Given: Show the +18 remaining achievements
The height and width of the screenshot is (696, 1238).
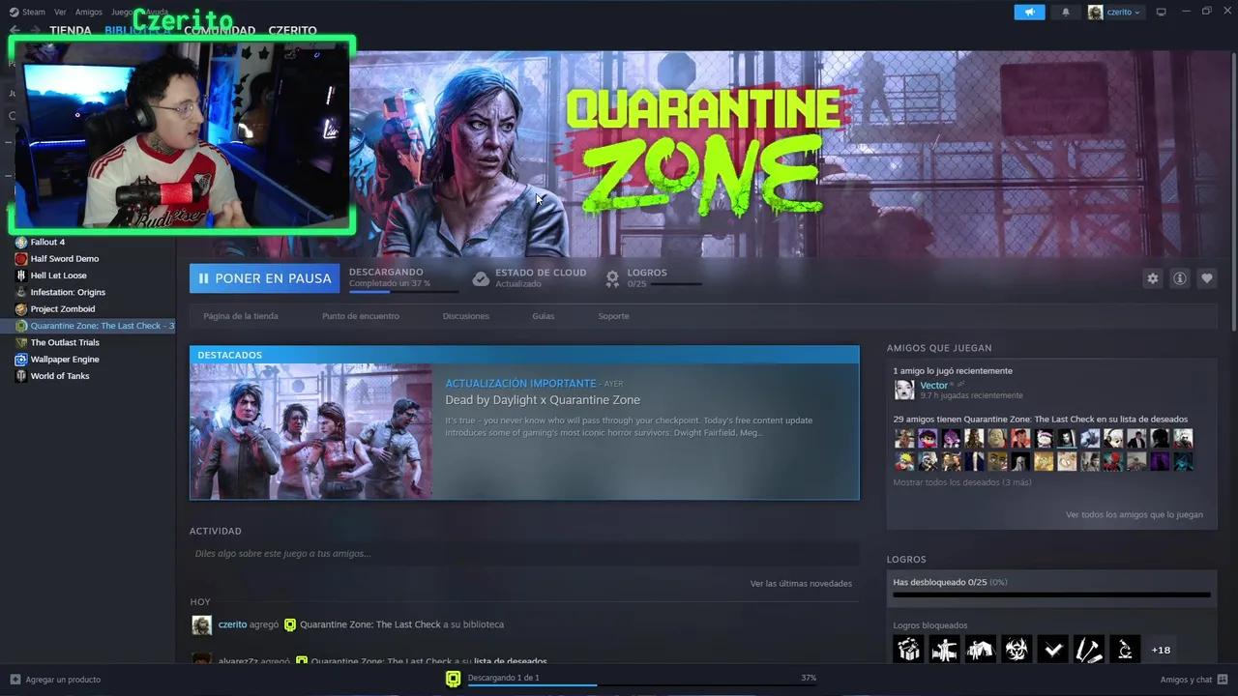Looking at the screenshot, I should [1161, 650].
